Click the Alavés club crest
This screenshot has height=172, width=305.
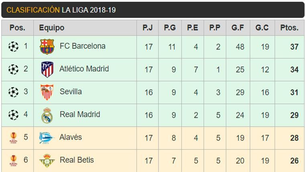click(x=47, y=138)
